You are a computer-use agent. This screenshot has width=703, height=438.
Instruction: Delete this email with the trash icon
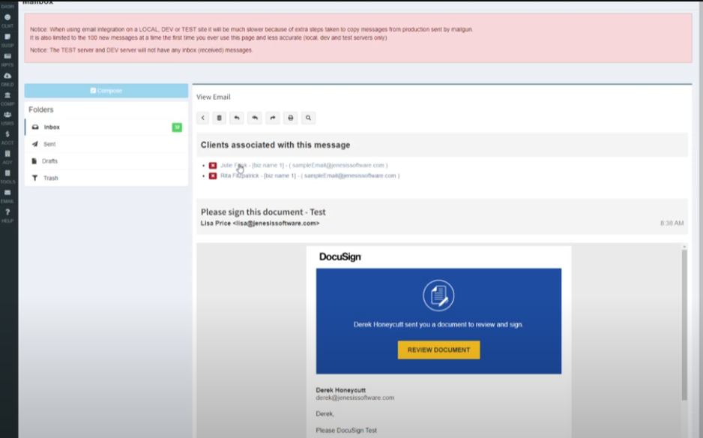220,118
